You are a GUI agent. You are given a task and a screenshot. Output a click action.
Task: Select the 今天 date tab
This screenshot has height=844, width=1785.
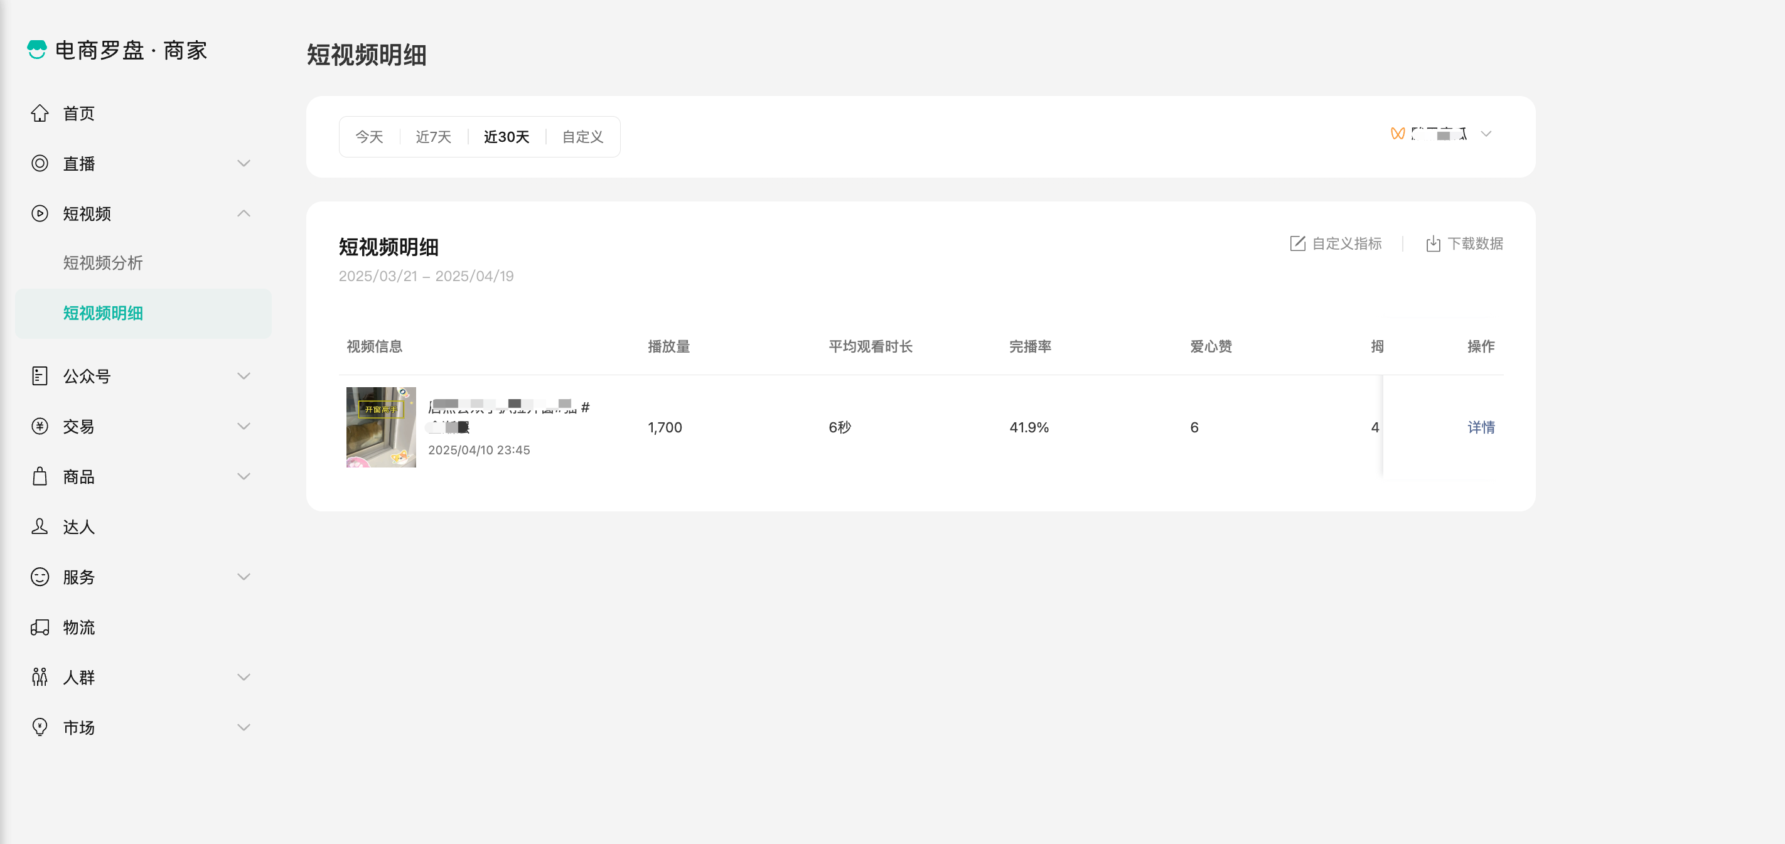pyautogui.click(x=368, y=137)
